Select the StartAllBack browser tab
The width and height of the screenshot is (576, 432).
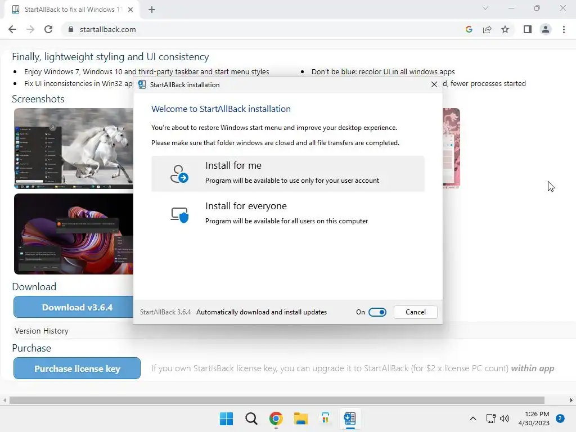coord(71,10)
